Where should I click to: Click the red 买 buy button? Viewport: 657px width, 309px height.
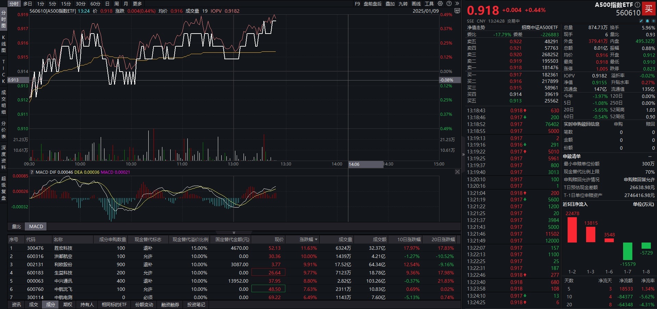(x=649, y=9)
